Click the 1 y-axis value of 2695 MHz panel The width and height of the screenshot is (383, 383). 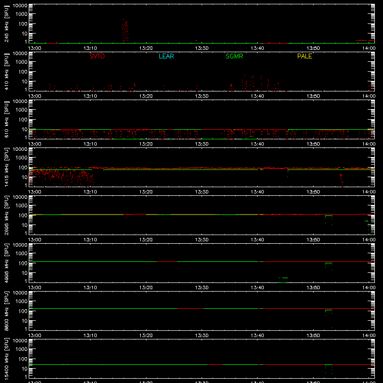click(26, 233)
